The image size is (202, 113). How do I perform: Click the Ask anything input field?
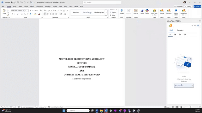(184, 86)
